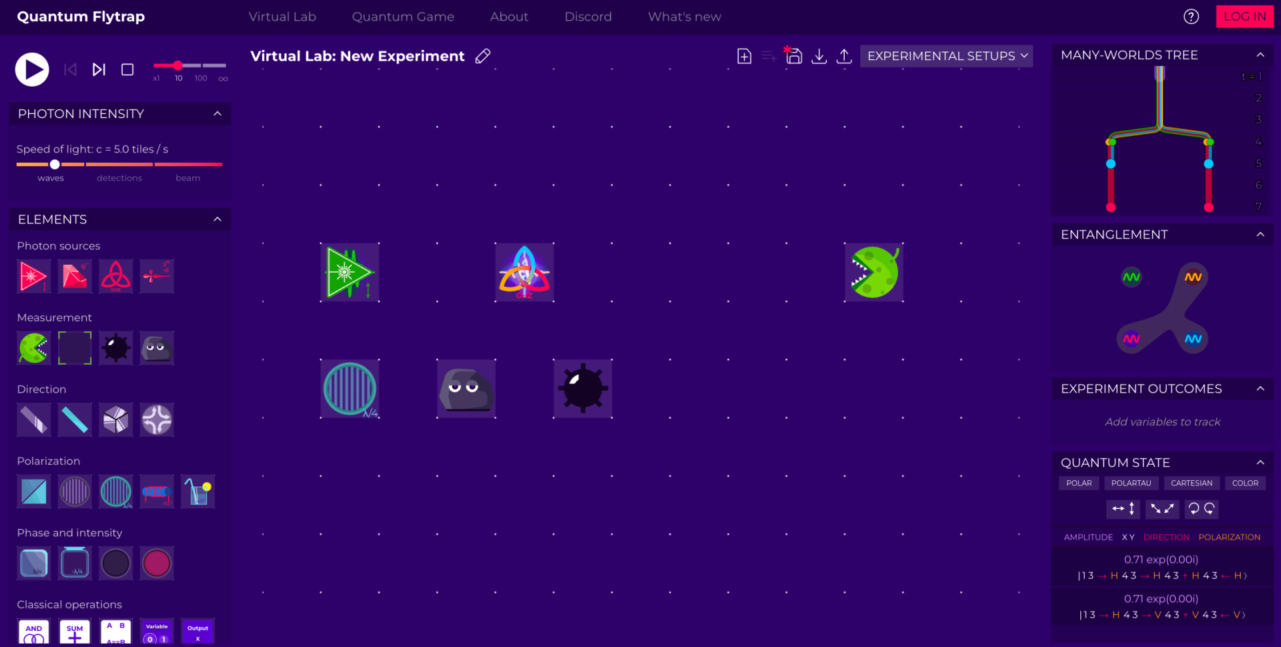Screen dimensions: 1281x647
Task: Go to the What's new section
Action: (684, 17)
